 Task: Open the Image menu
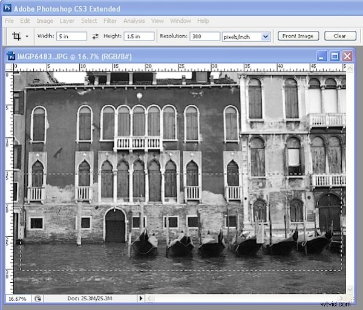coord(45,21)
